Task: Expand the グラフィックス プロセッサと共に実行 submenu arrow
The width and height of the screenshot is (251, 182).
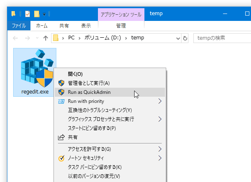Action: click(x=160, y=119)
